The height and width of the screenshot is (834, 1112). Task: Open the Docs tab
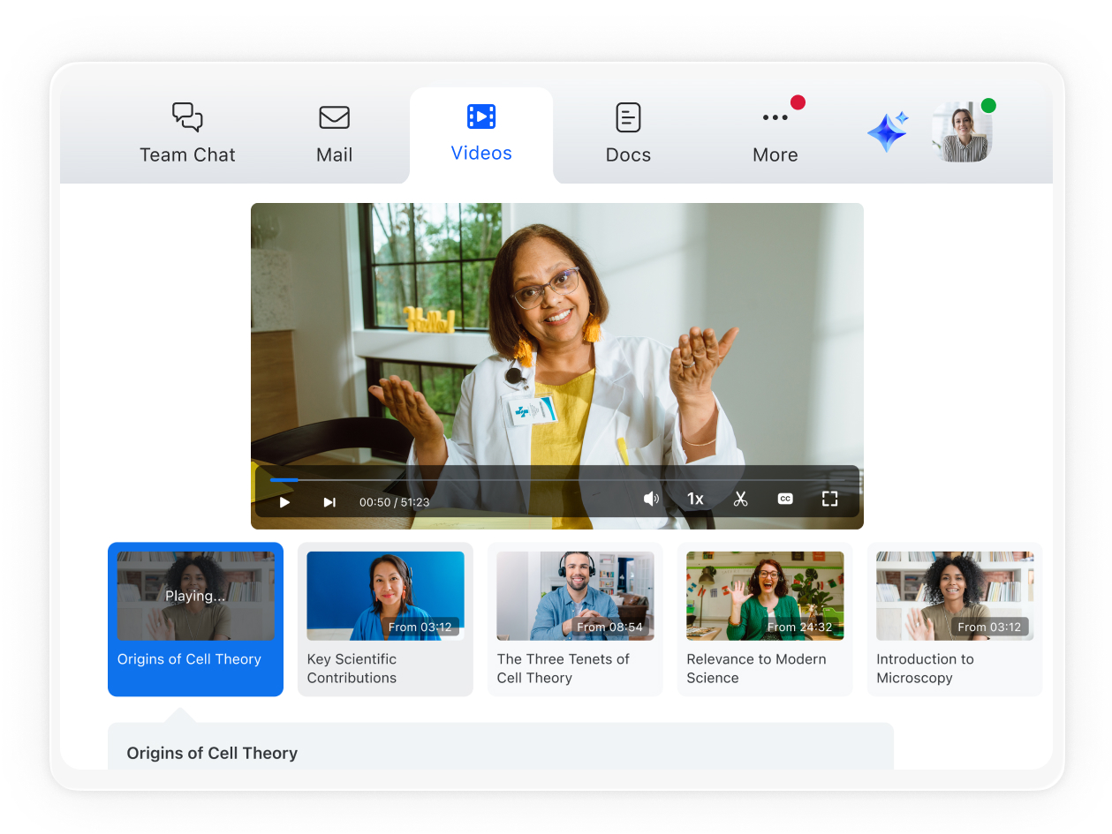(x=628, y=134)
